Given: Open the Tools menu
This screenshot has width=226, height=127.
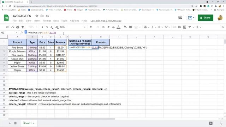Looking at the screenshot, I should (64, 21).
